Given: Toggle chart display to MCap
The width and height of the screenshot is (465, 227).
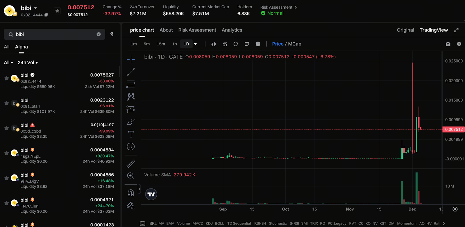Looking at the screenshot, I should tap(294, 44).
